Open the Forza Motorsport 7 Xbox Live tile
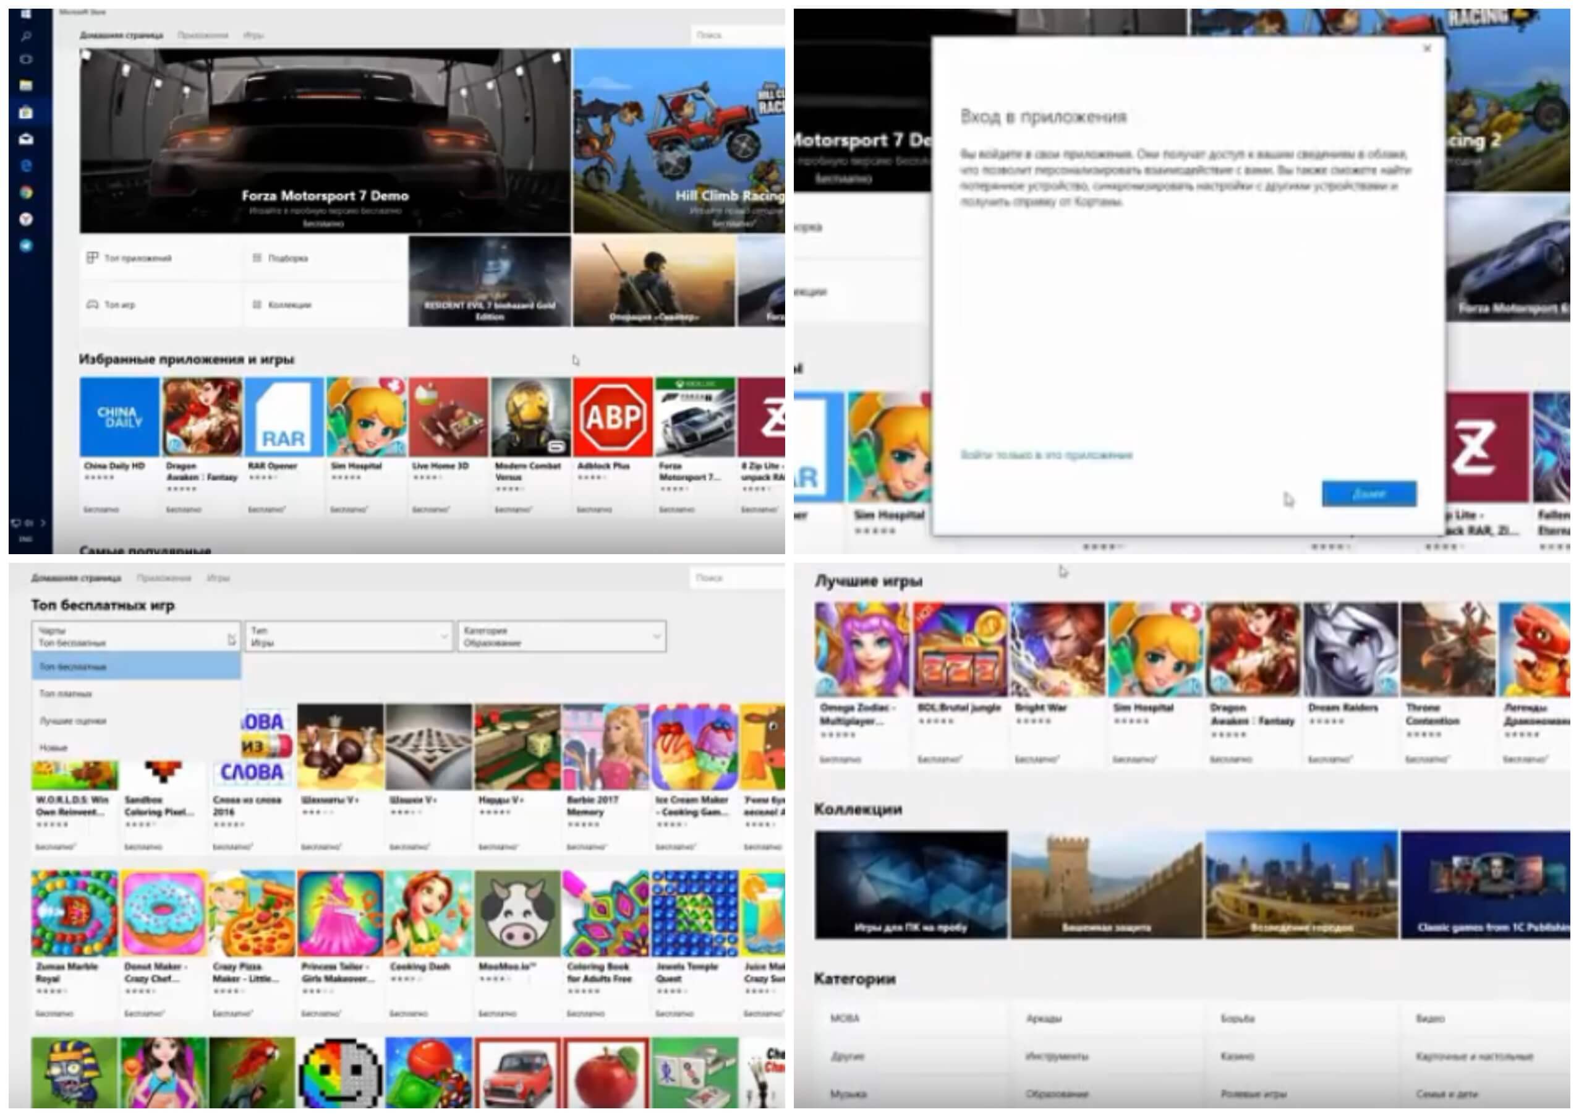 click(x=696, y=446)
